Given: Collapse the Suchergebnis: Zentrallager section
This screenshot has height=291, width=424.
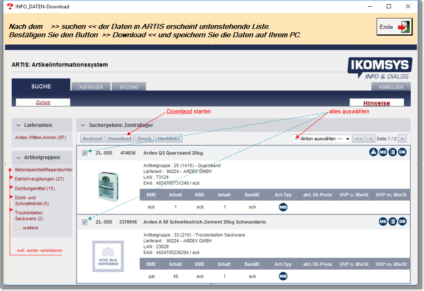Looking at the screenshot, I should pyautogui.click(x=83, y=125).
